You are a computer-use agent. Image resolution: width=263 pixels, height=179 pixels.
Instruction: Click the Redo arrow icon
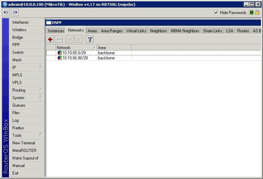pos(15,13)
